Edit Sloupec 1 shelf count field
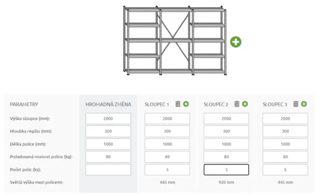This screenshot has height=195, width=320. [x=167, y=170]
